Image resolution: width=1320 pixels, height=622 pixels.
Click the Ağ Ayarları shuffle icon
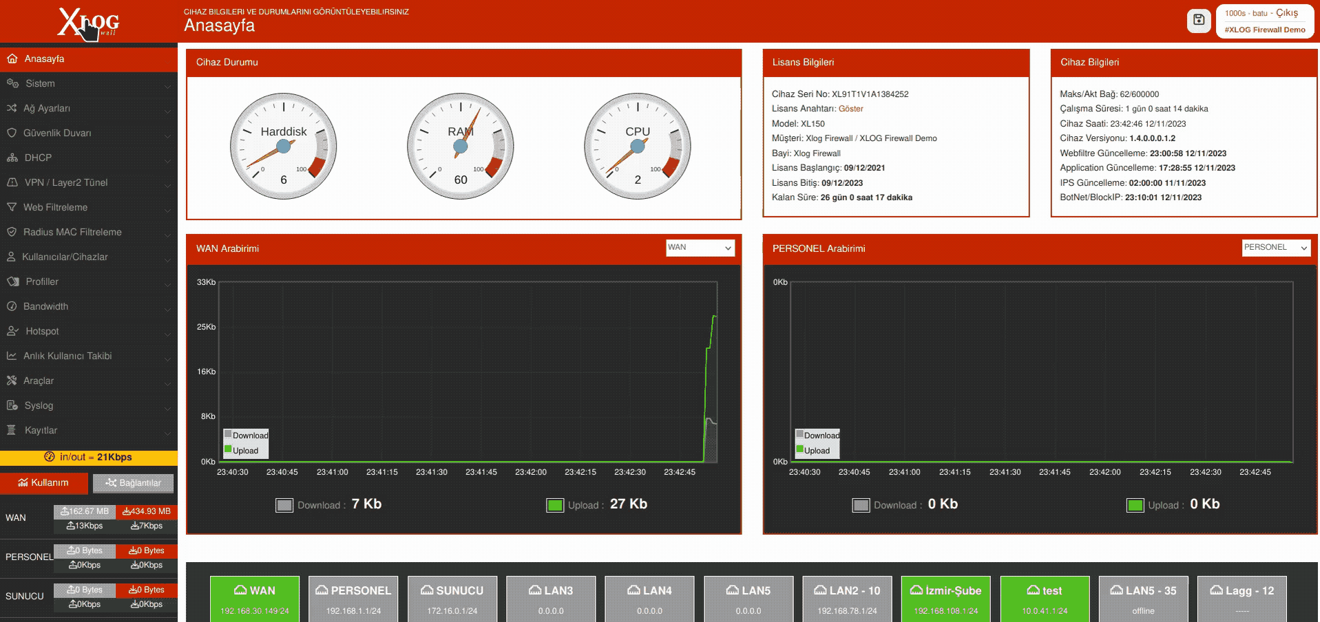tap(12, 108)
